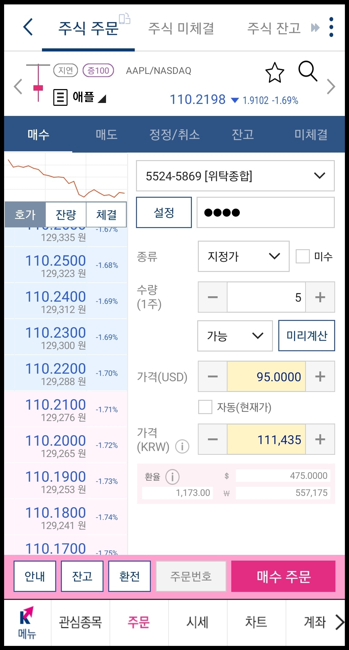Show the 호가 order book tab
The image size is (349, 650).
point(25,214)
